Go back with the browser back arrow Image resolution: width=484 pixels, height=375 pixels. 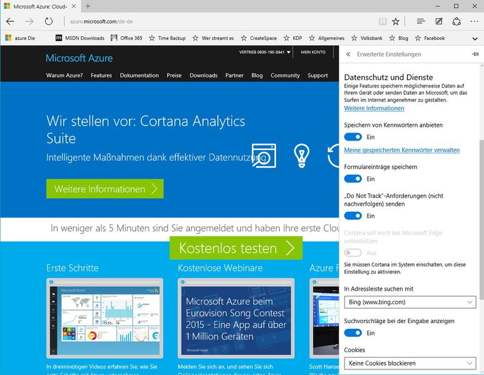click(x=10, y=21)
